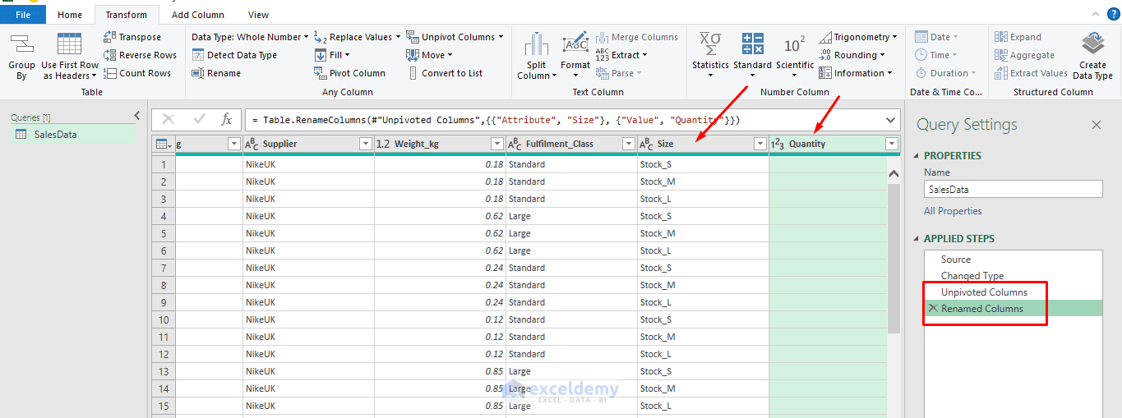Switch to the Home tab

coord(70,15)
